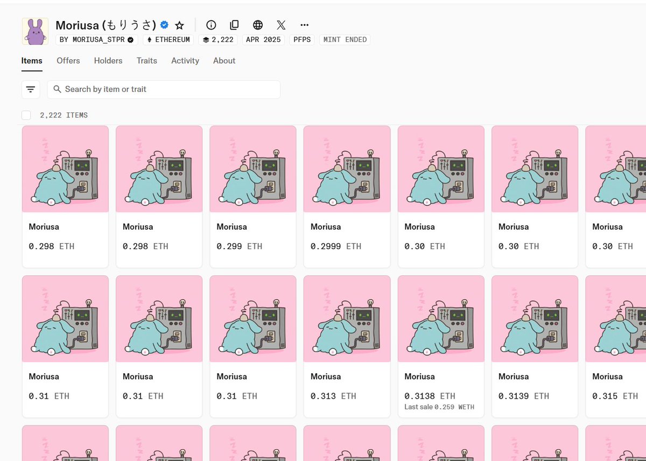The width and height of the screenshot is (646, 461).
Task: Click the 0.3138 ETH price text
Action: tap(430, 396)
